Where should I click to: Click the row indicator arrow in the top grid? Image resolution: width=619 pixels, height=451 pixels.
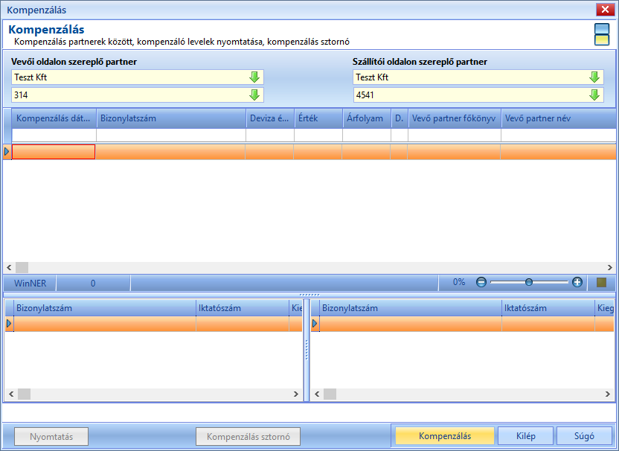tap(7, 151)
